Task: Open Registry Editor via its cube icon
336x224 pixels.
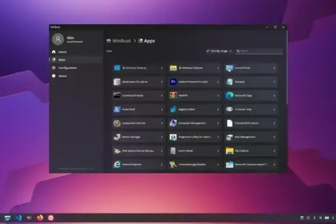Action: pos(173,109)
